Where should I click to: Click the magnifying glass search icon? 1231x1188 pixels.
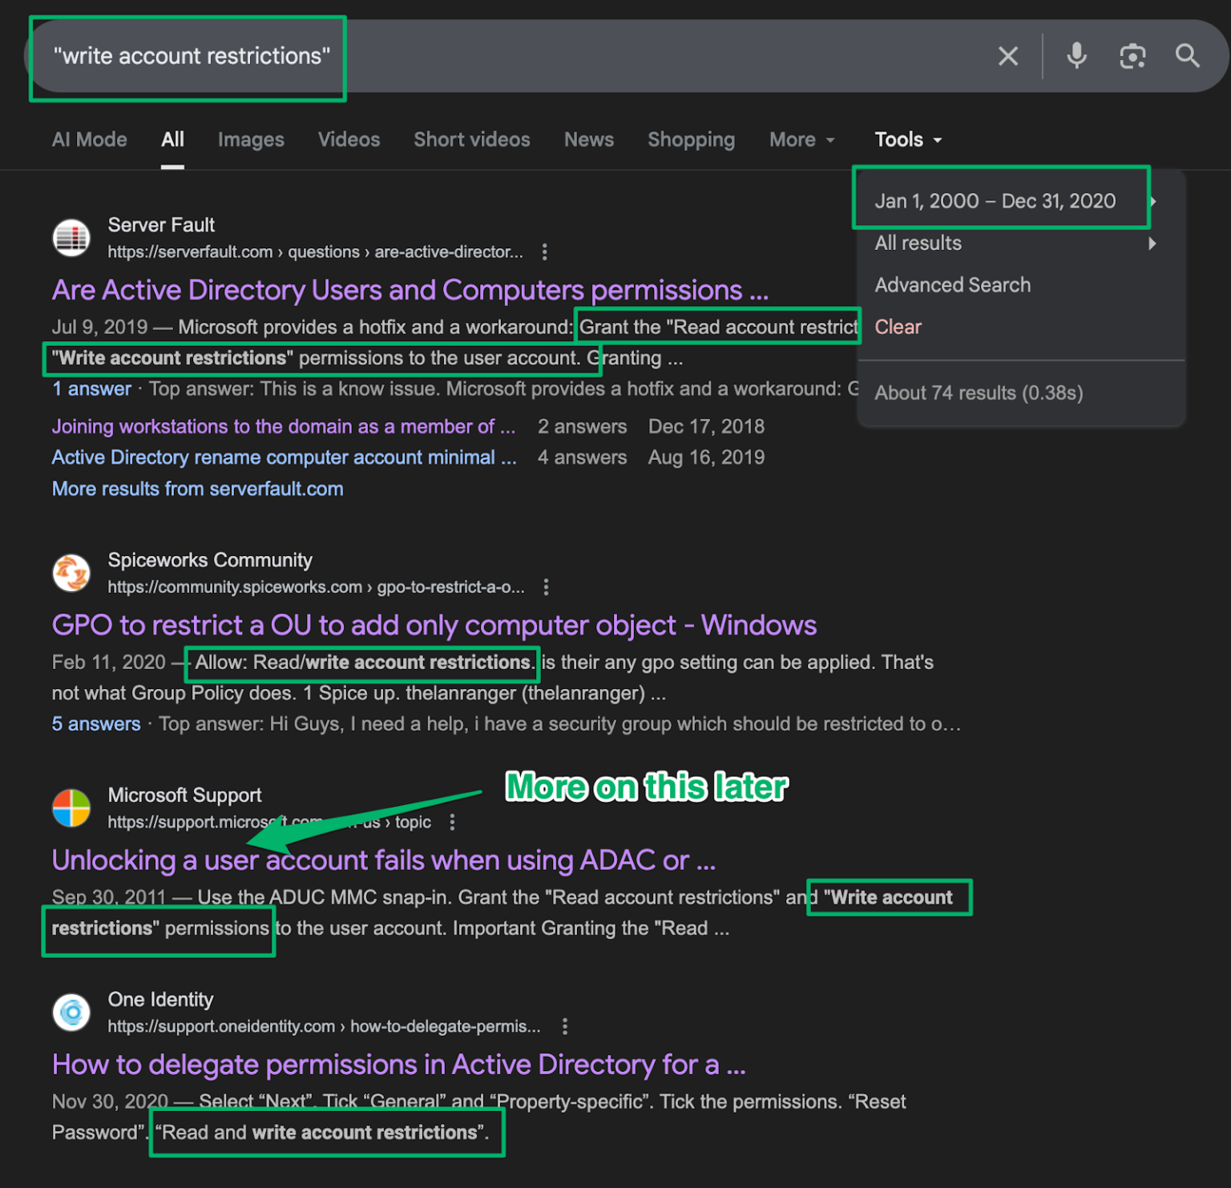coord(1187,56)
